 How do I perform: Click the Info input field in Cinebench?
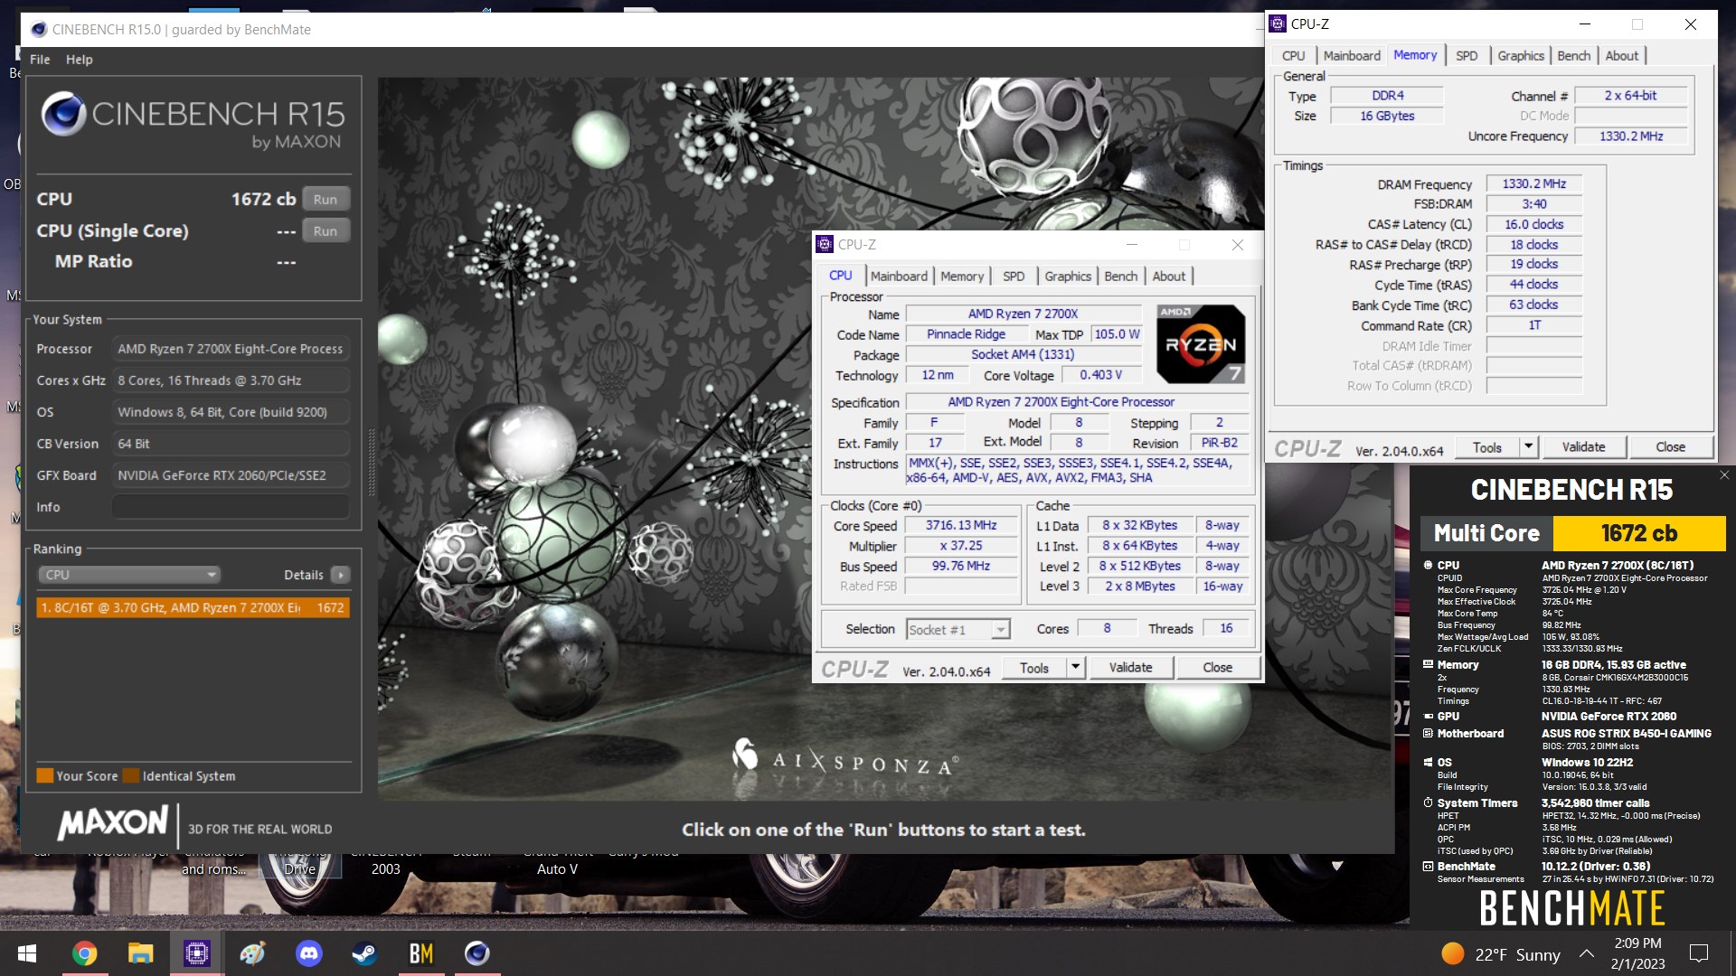(231, 507)
